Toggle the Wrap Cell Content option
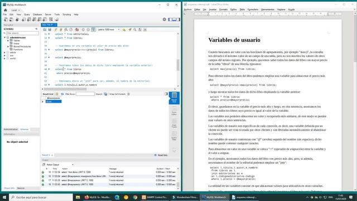357x201 pixels. pos(129,94)
